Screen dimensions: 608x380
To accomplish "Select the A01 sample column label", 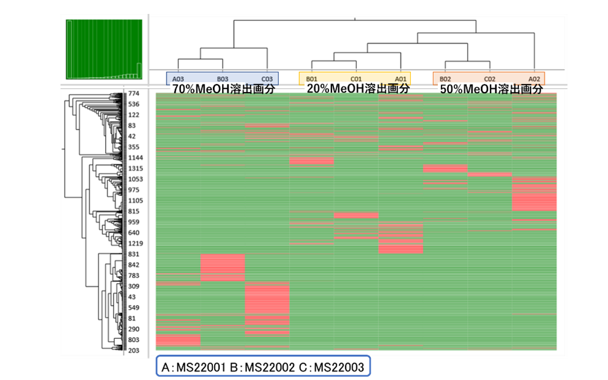I will coord(400,79).
